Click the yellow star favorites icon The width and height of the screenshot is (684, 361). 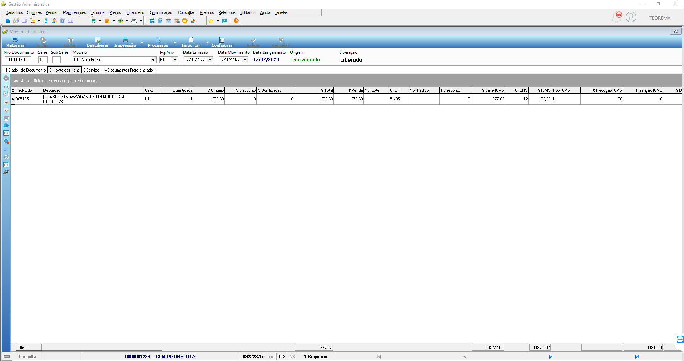[x=211, y=21]
